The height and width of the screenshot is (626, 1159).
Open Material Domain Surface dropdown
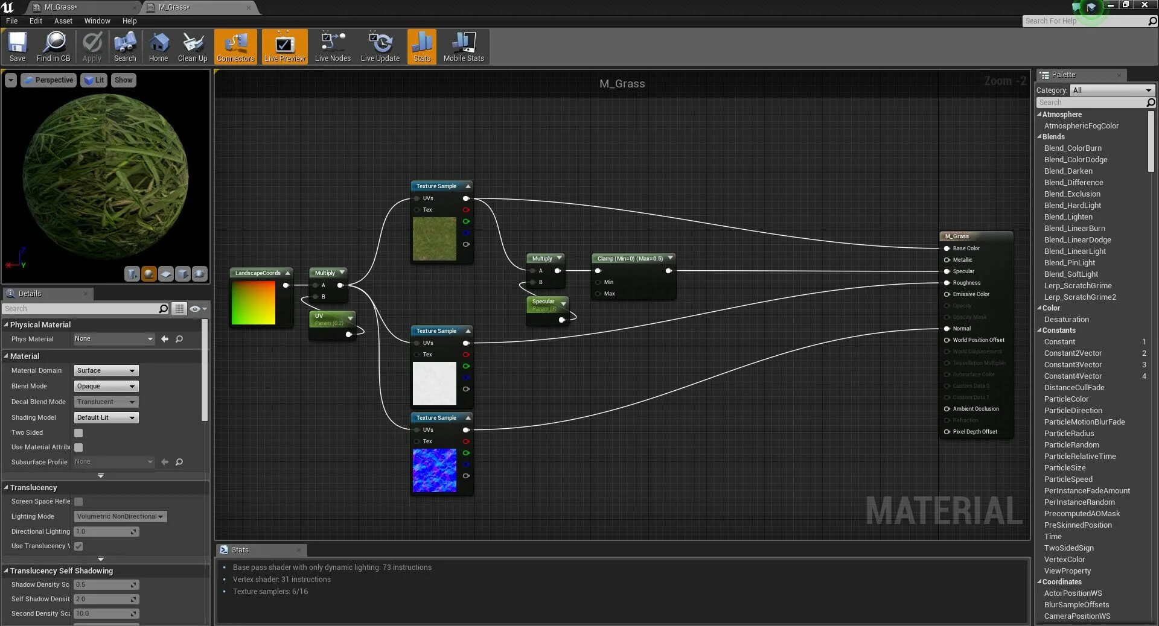pyautogui.click(x=106, y=371)
